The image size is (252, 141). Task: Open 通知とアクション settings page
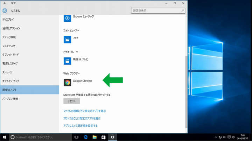tap(29, 28)
